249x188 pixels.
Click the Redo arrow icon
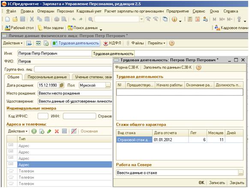click(x=81, y=19)
